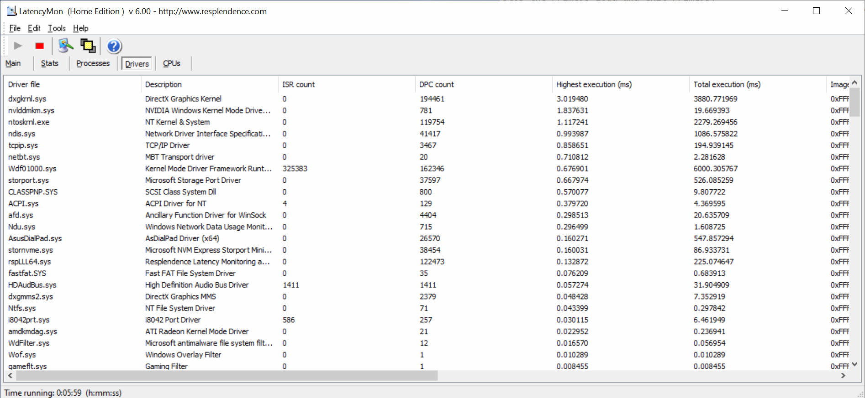
Task: Switch to the Stats tab
Action: 49,63
